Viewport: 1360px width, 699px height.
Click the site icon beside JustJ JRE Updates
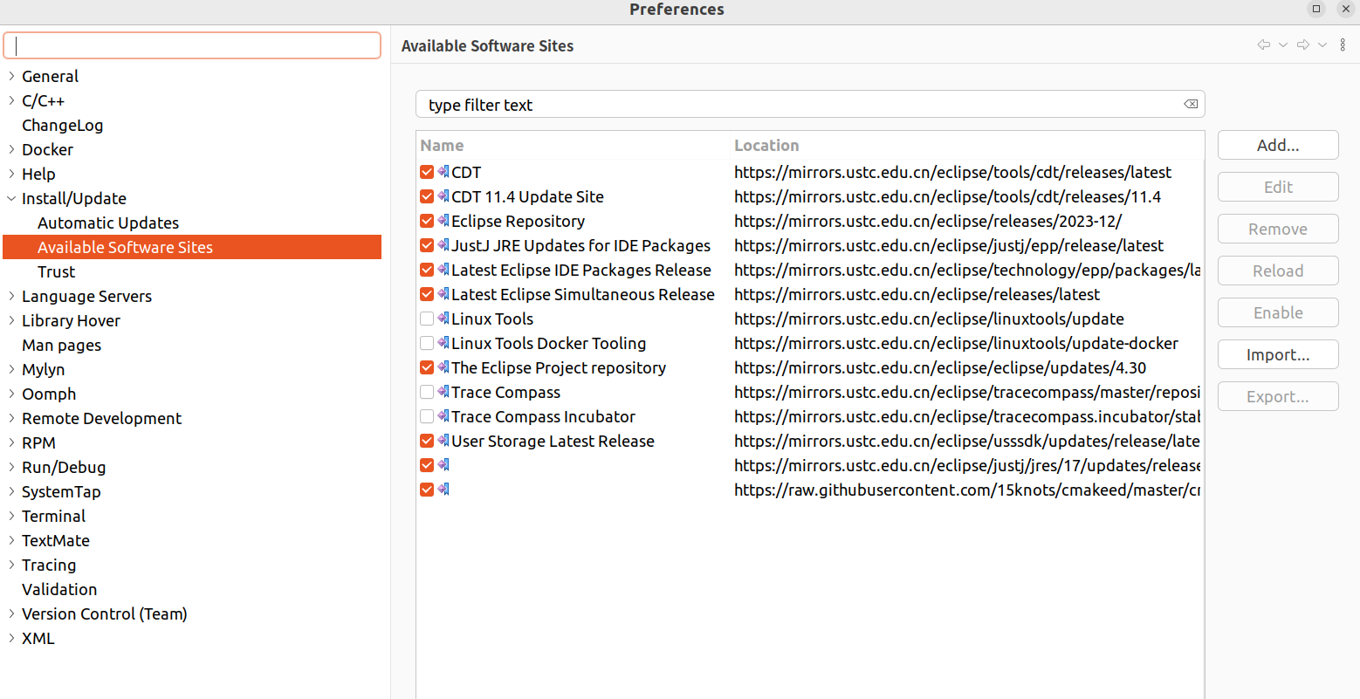pos(443,245)
